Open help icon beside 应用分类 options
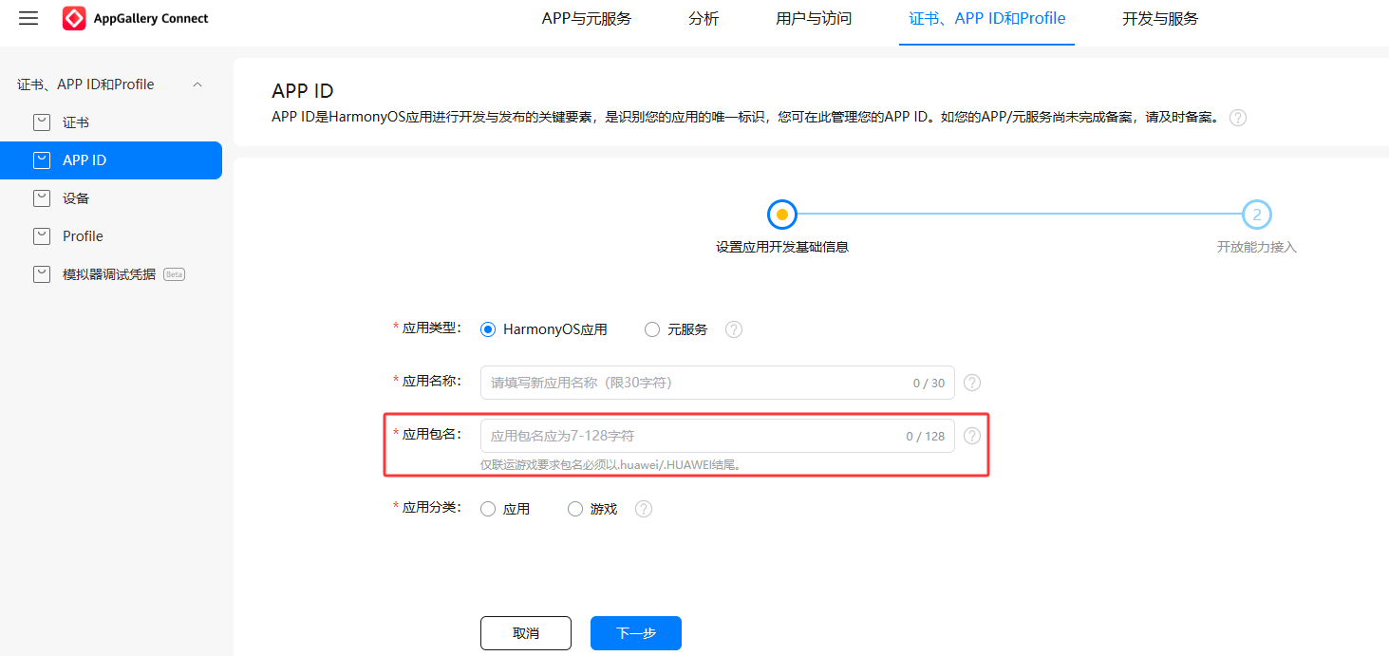Image resolution: width=1389 pixels, height=656 pixels. click(644, 509)
